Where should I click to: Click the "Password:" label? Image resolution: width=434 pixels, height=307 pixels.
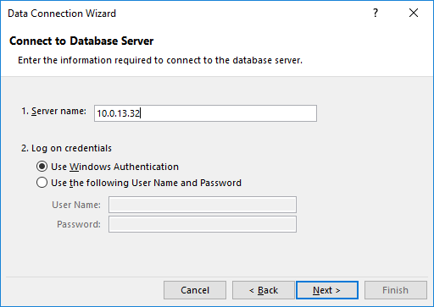point(79,224)
